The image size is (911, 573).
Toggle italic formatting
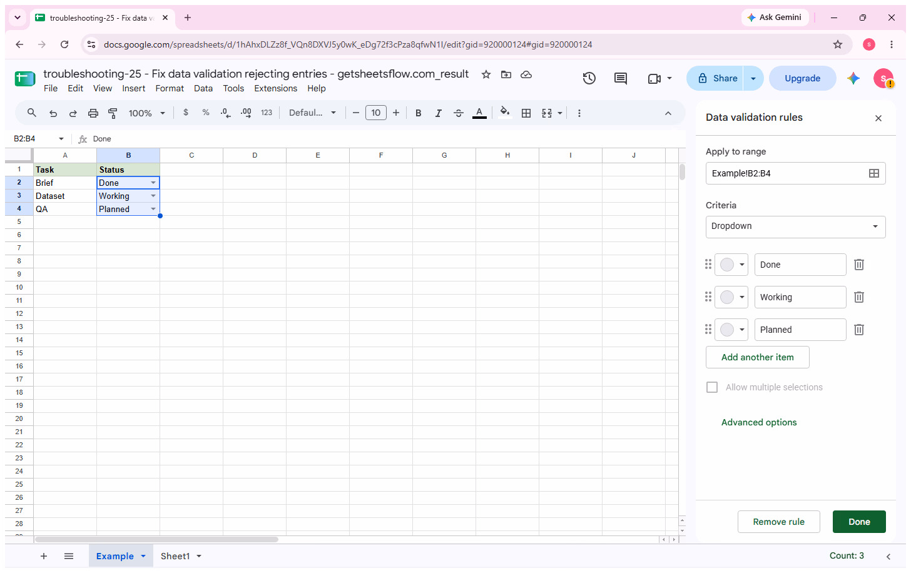tap(439, 113)
